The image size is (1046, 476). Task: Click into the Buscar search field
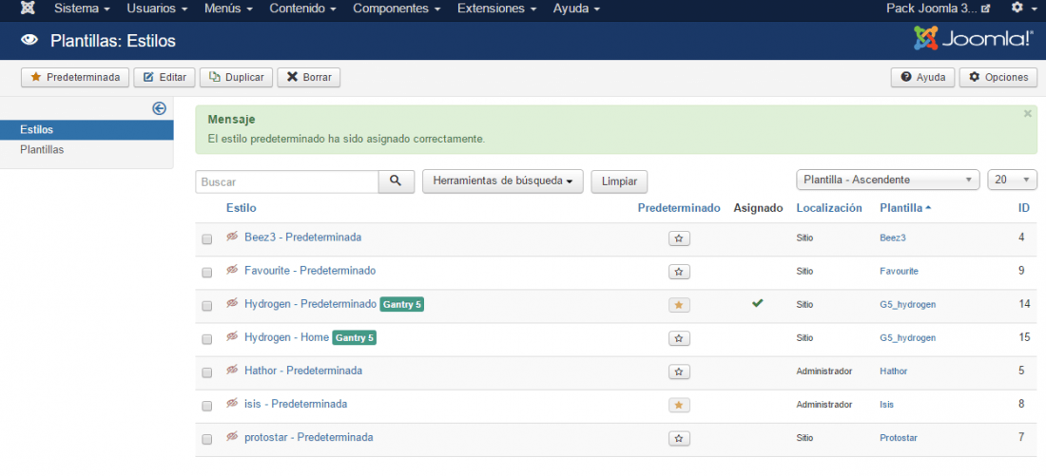click(287, 181)
